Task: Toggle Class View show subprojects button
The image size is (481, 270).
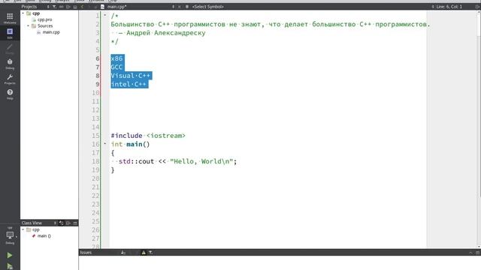Action: [x=62, y=223]
